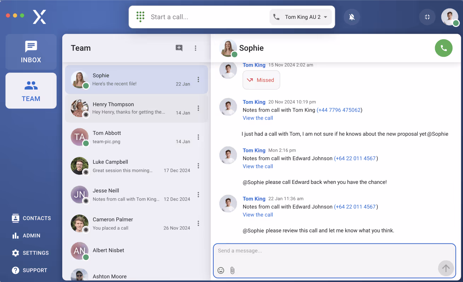Click Tom Abbott's TA avatar

pos(80,137)
